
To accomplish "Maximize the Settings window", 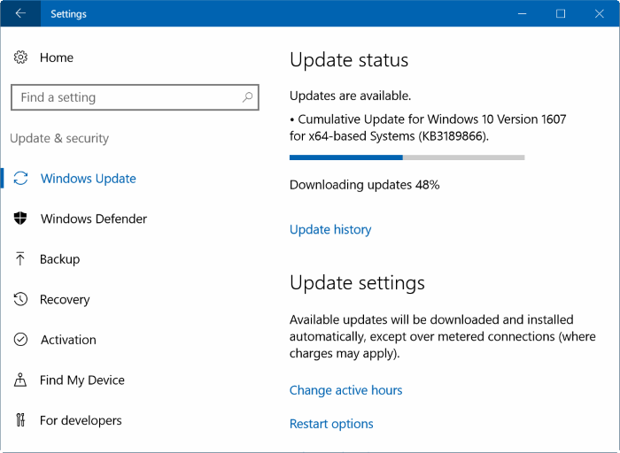I will pyautogui.click(x=561, y=13).
